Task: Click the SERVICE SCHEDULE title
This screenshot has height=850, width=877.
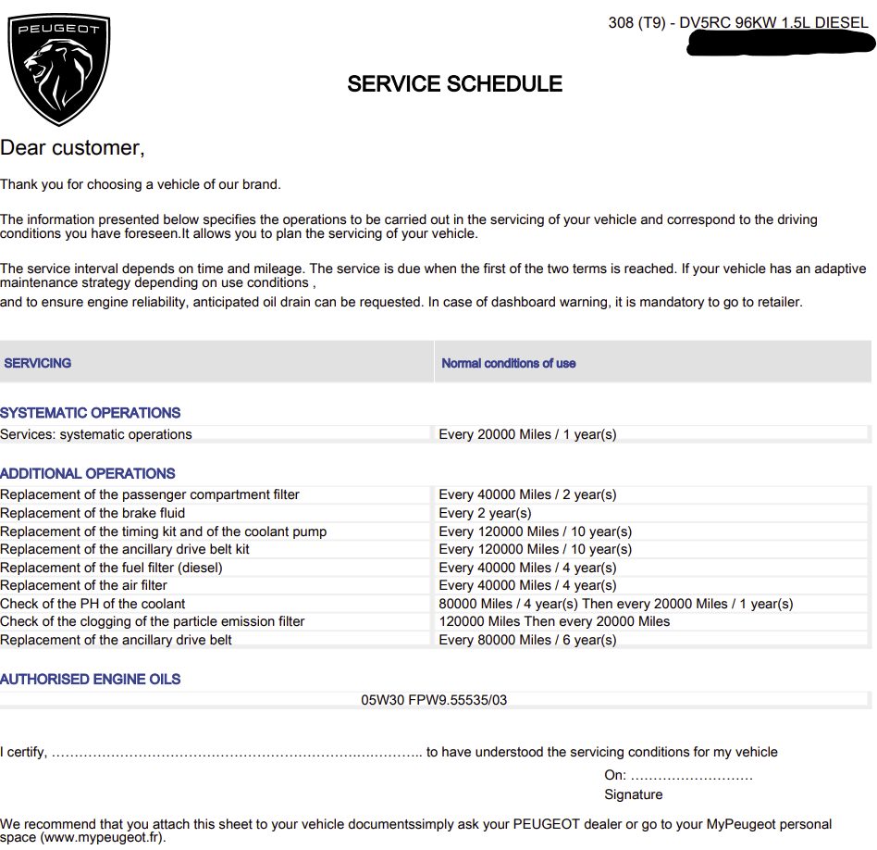Action: coord(455,84)
